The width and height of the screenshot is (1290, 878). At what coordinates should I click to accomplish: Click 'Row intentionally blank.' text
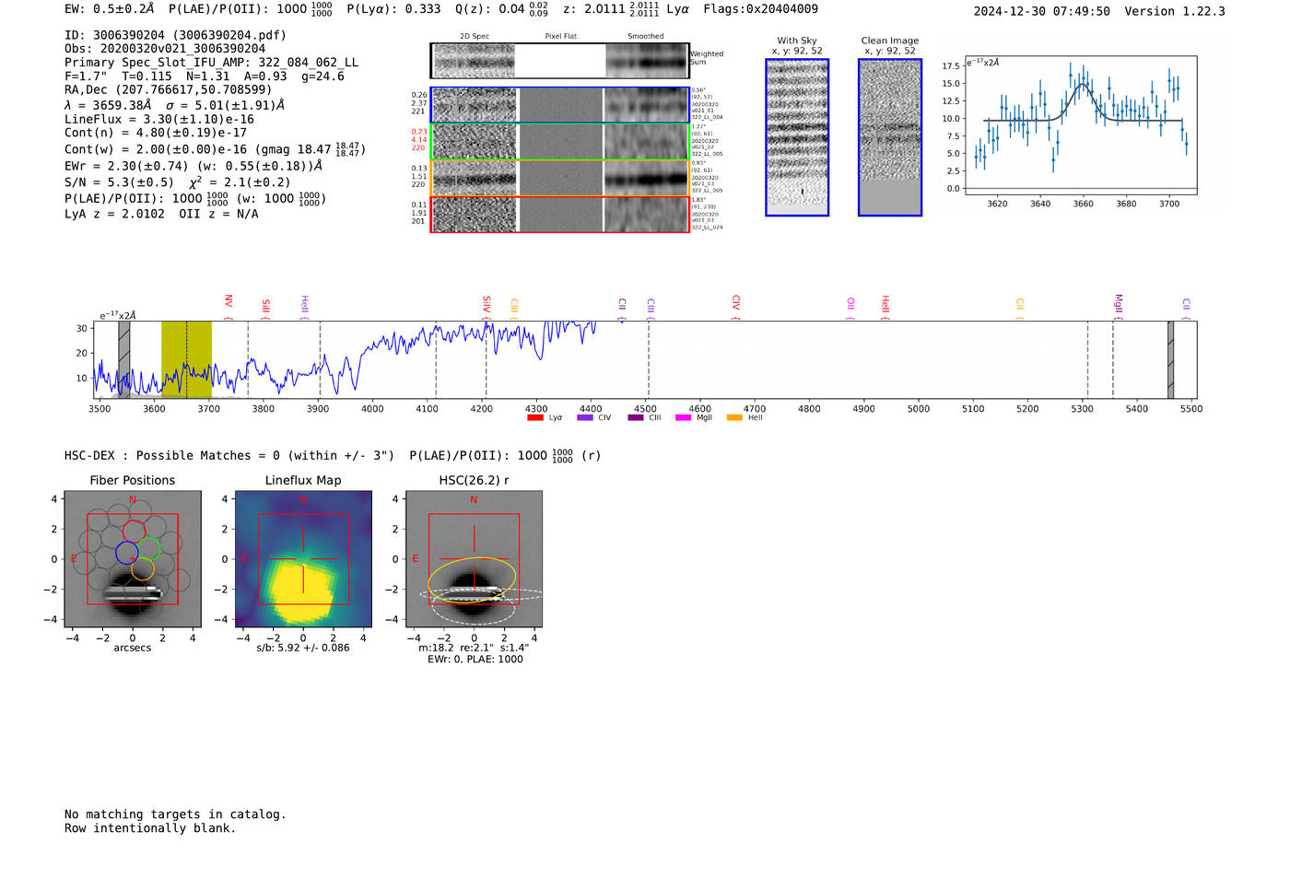(150, 828)
